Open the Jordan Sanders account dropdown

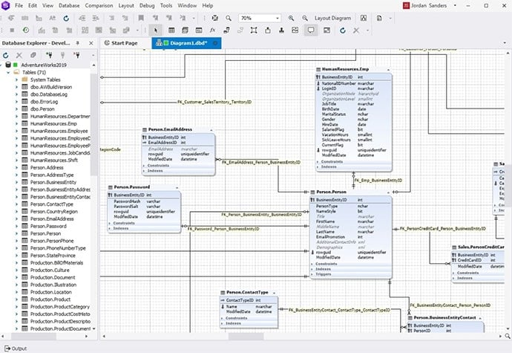[x=455, y=5]
